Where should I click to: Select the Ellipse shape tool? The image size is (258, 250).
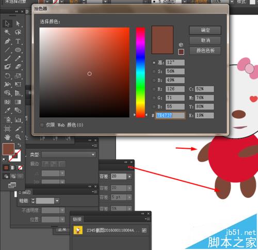(18, 50)
